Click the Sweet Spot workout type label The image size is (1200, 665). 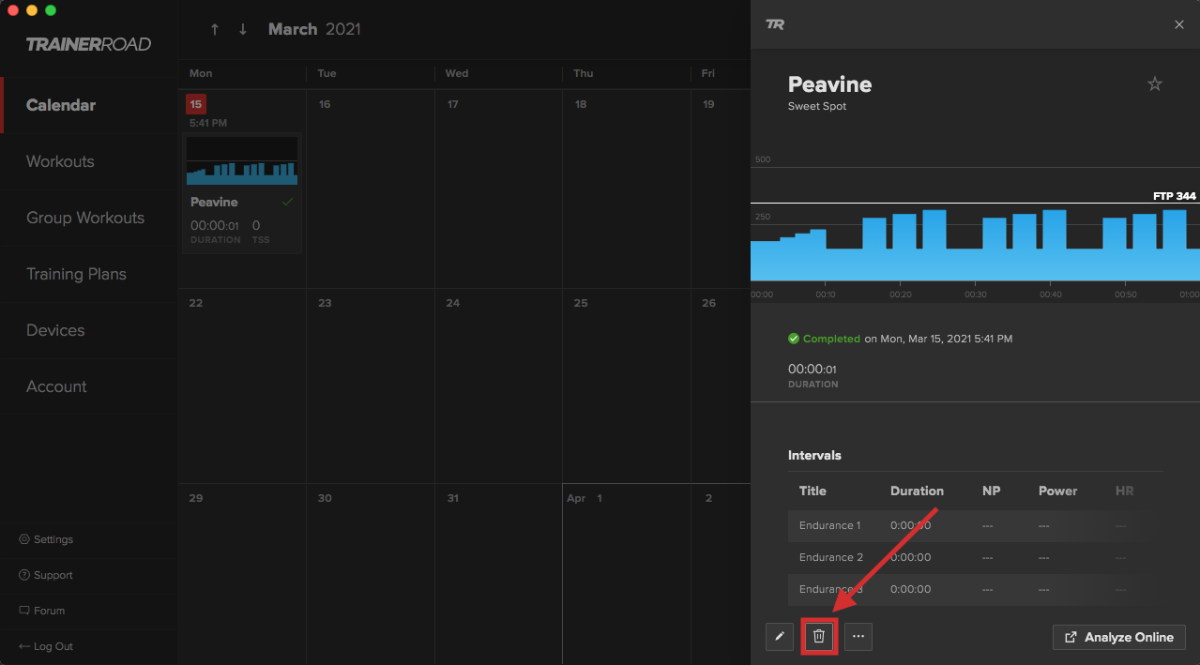coord(817,106)
